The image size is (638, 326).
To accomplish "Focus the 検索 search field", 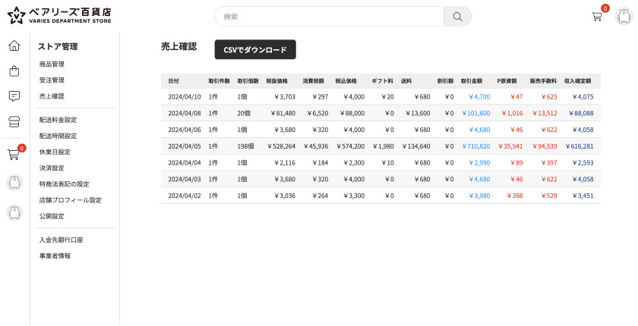I will [329, 17].
